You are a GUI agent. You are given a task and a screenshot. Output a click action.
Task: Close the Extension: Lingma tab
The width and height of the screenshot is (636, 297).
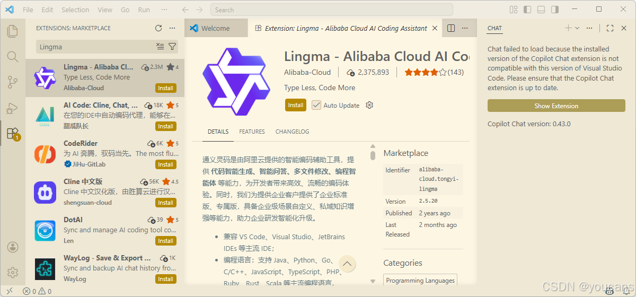tap(435, 28)
